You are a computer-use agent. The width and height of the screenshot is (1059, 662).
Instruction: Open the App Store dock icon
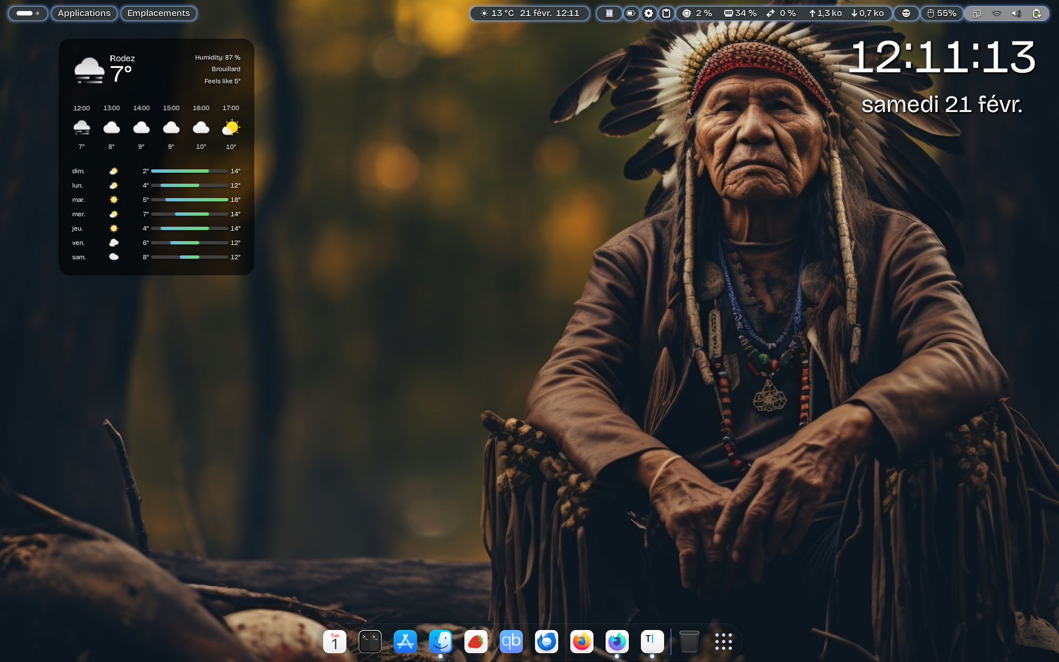pos(405,642)
